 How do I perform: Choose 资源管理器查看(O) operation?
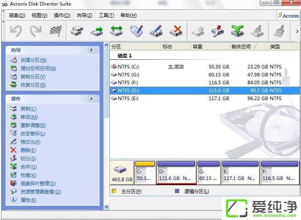[x=41, y=192]
